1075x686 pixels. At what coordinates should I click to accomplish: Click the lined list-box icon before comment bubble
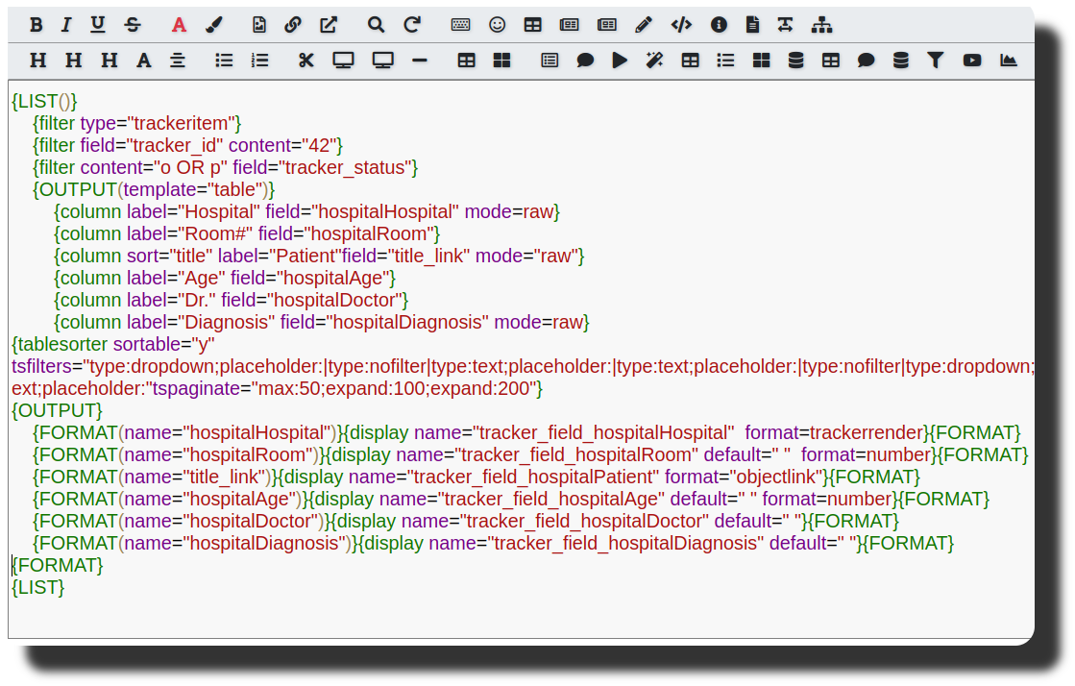pos(550,61)
